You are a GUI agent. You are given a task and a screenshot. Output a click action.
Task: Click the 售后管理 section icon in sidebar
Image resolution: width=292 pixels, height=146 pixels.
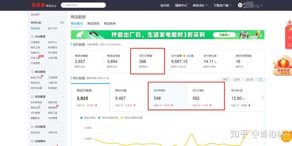pos(32,72)
